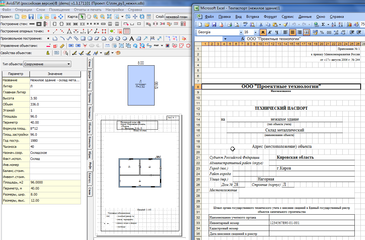Click the yellow info icon in Свойства объектов
Screen dimensions: 365x240
tap(48, 53)
